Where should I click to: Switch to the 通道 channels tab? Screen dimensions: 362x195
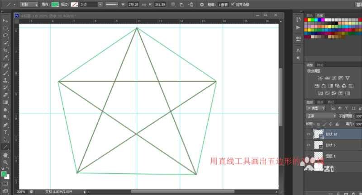(x=320, y=102)
